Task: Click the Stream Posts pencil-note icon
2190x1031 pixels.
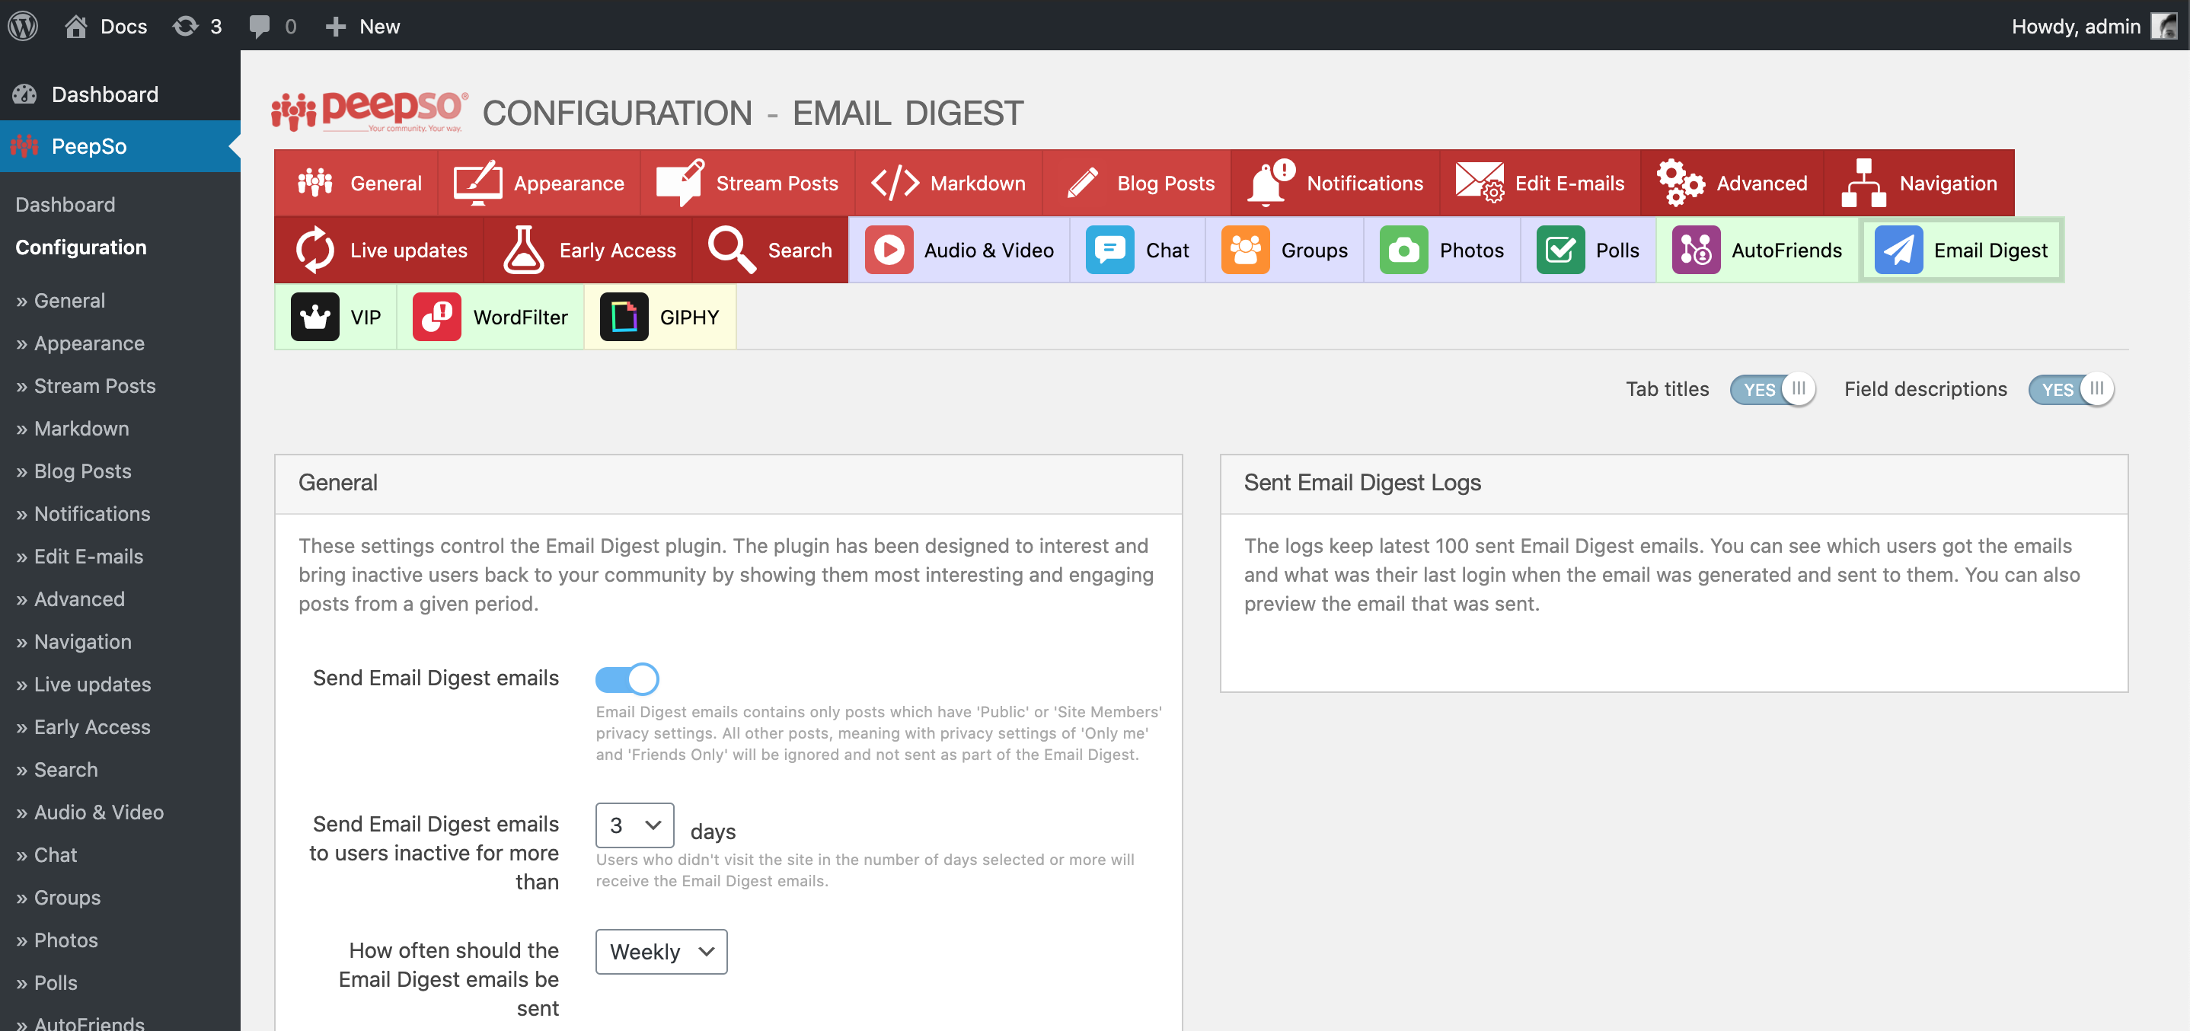Action: (680, 183)
